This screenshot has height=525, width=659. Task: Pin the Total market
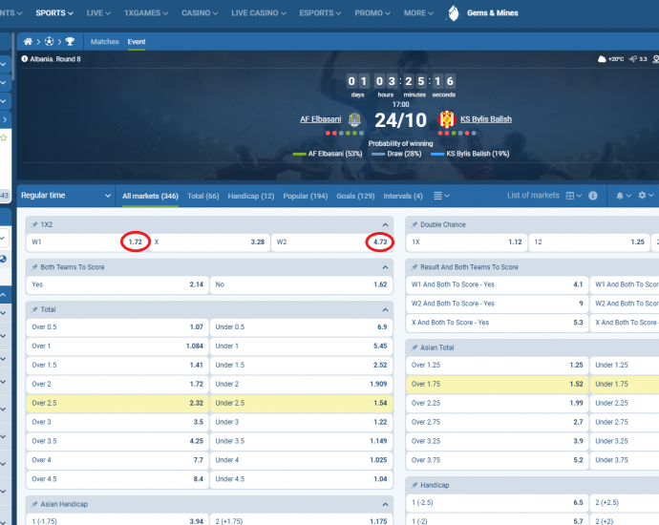pos(34,309)
